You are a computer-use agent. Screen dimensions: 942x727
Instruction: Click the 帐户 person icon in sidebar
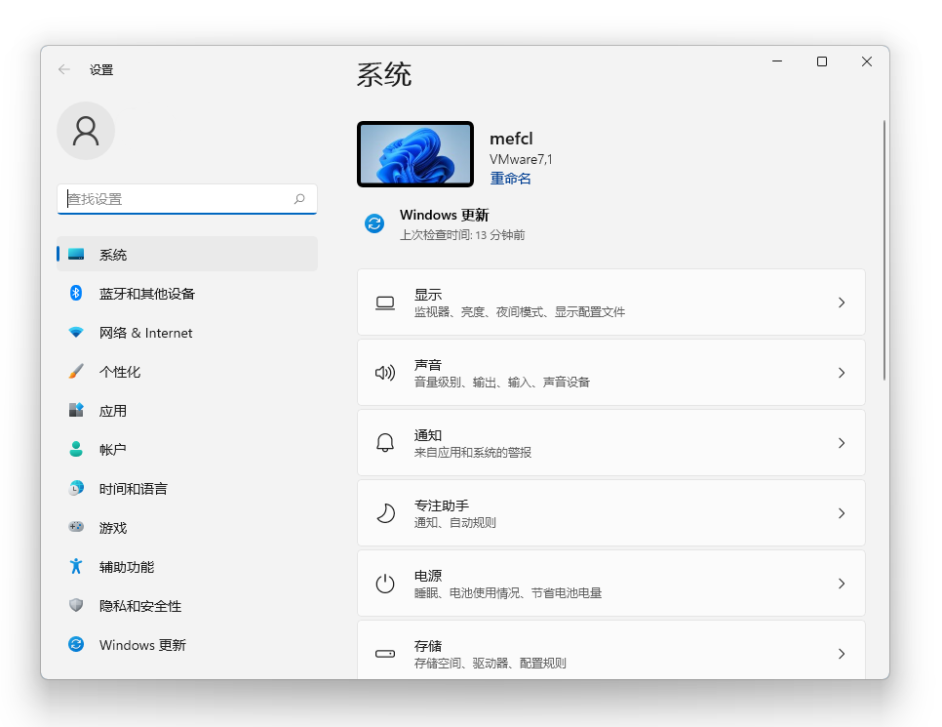click(76, 449)
